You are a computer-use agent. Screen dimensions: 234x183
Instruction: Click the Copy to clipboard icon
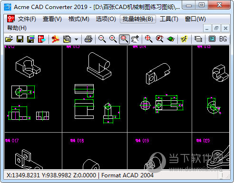(67, 39)
